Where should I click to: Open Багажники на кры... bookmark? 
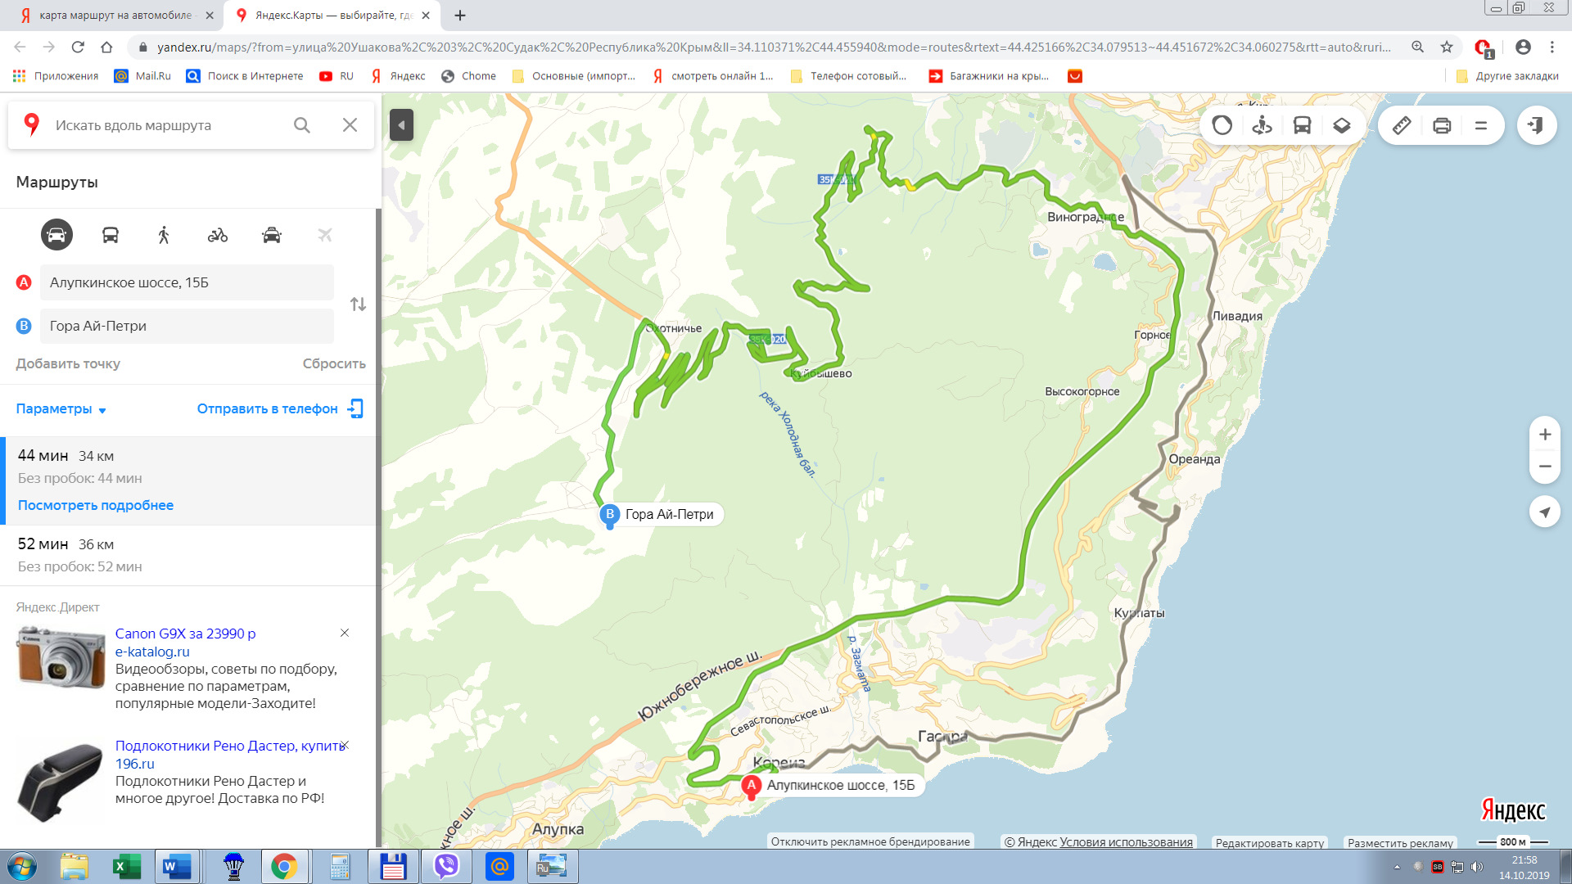pyautogui.click(x=989, y=75)
